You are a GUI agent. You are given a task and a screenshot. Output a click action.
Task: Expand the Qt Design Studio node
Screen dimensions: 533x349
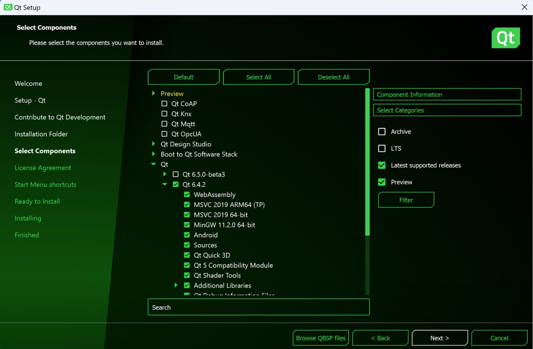tap(154, 144)
